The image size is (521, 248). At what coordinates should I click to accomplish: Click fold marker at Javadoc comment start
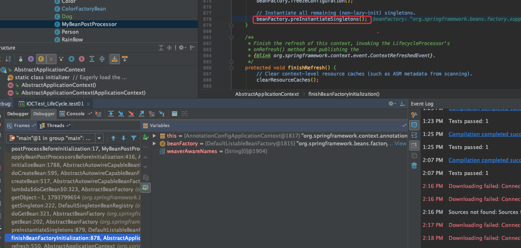tap(231, 37)
